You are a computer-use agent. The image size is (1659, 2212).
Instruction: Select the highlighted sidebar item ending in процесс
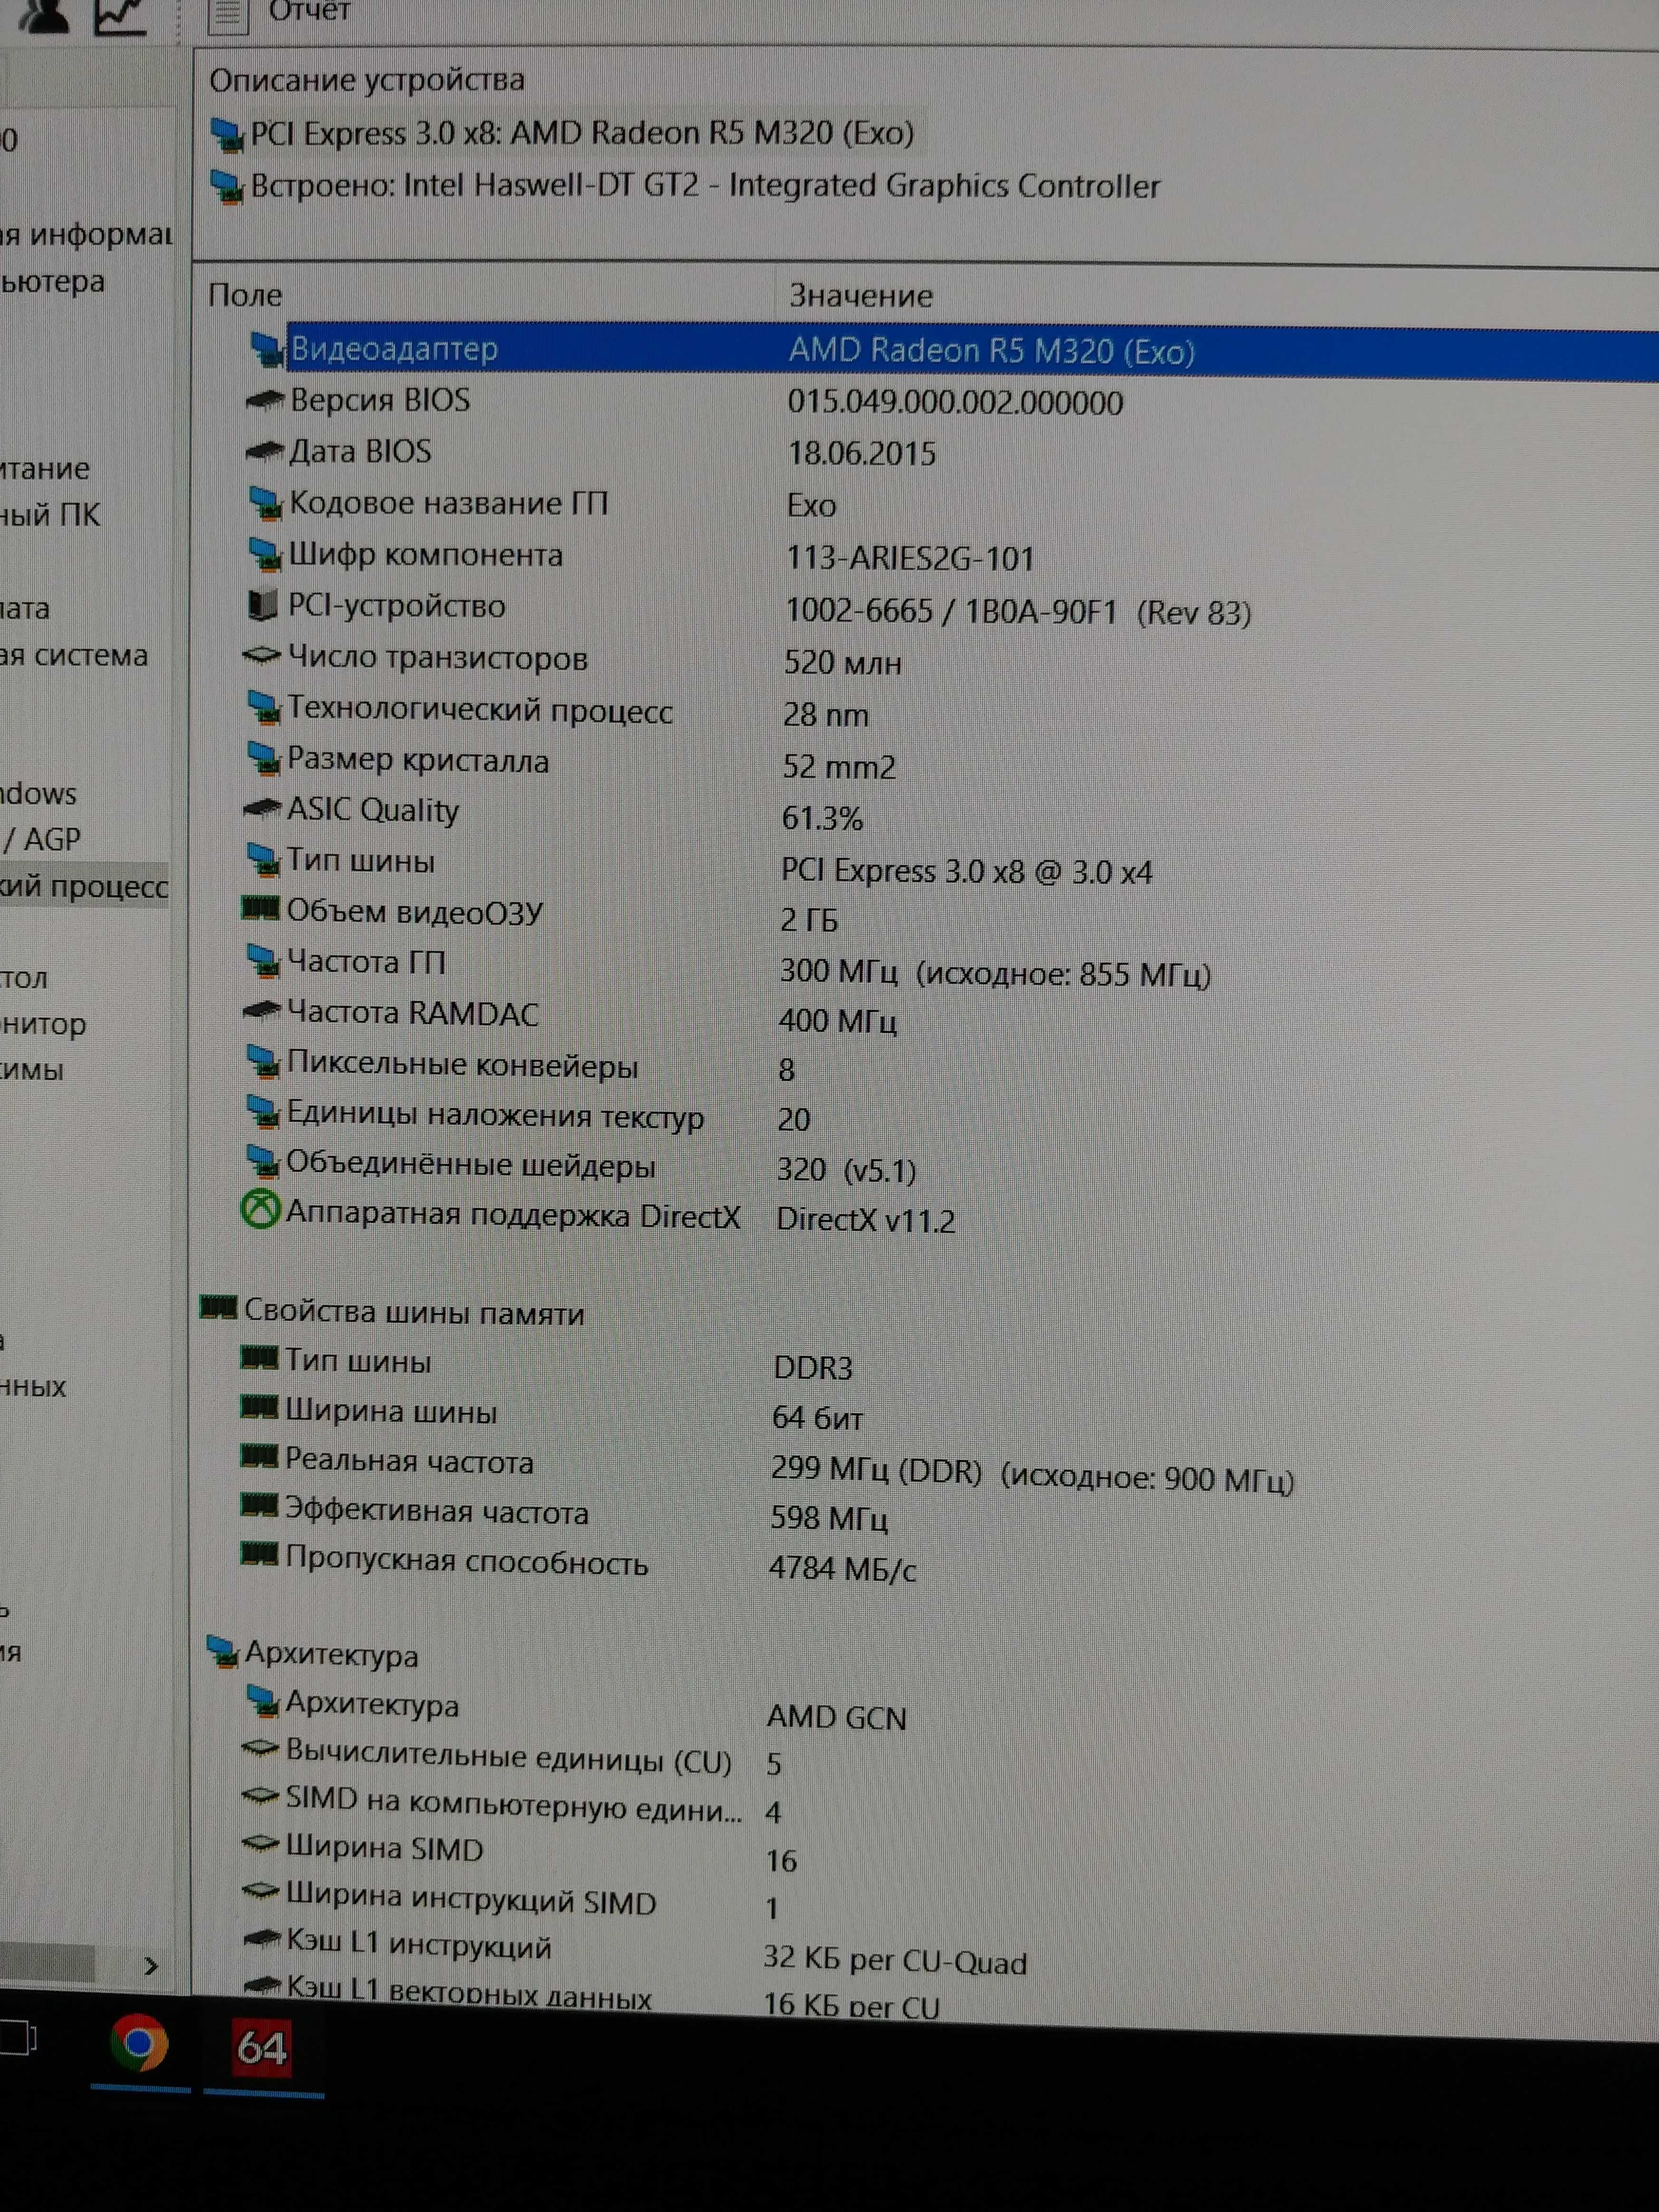[x=84, y=887]
